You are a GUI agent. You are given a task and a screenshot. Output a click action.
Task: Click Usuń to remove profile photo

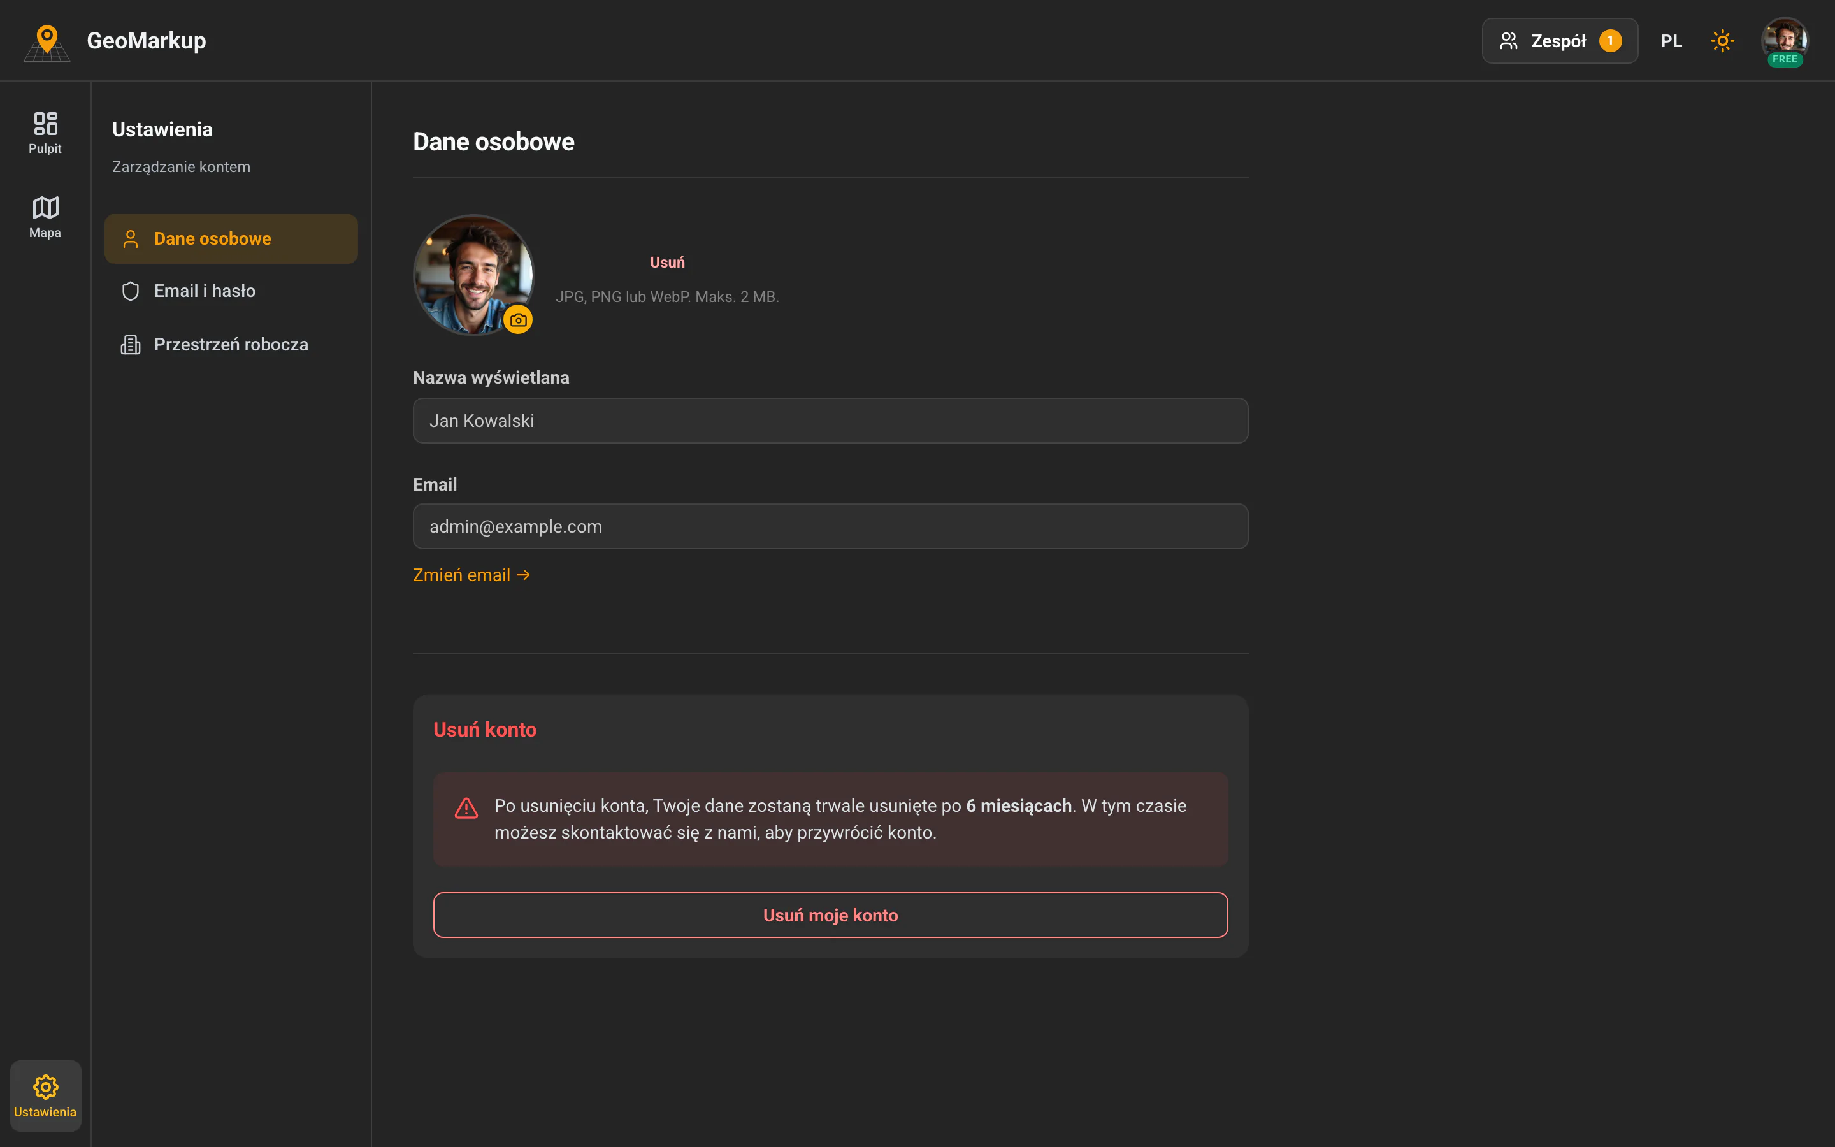[667, 263]
